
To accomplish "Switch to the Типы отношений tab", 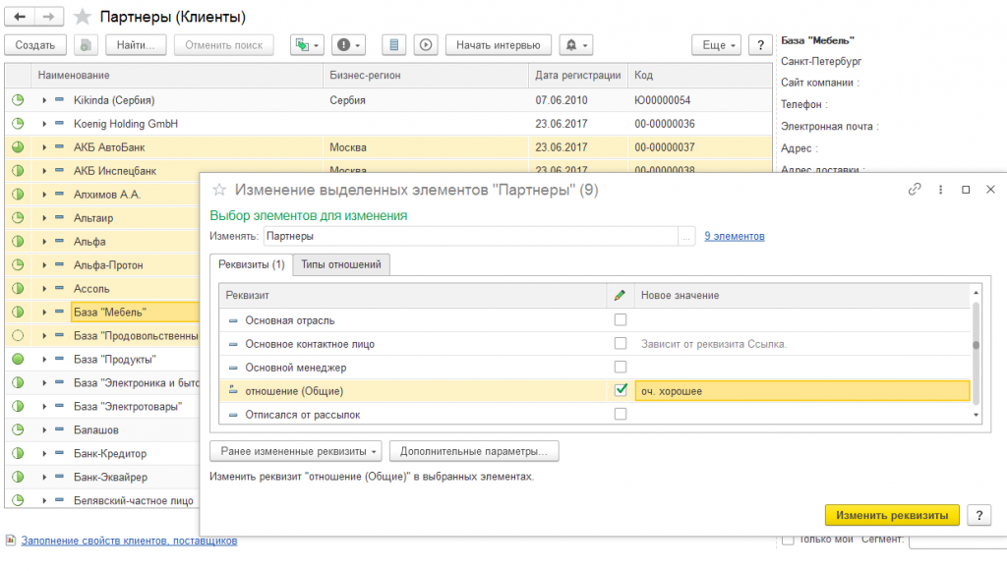I will pyautogui.click(x=341, y=264).
